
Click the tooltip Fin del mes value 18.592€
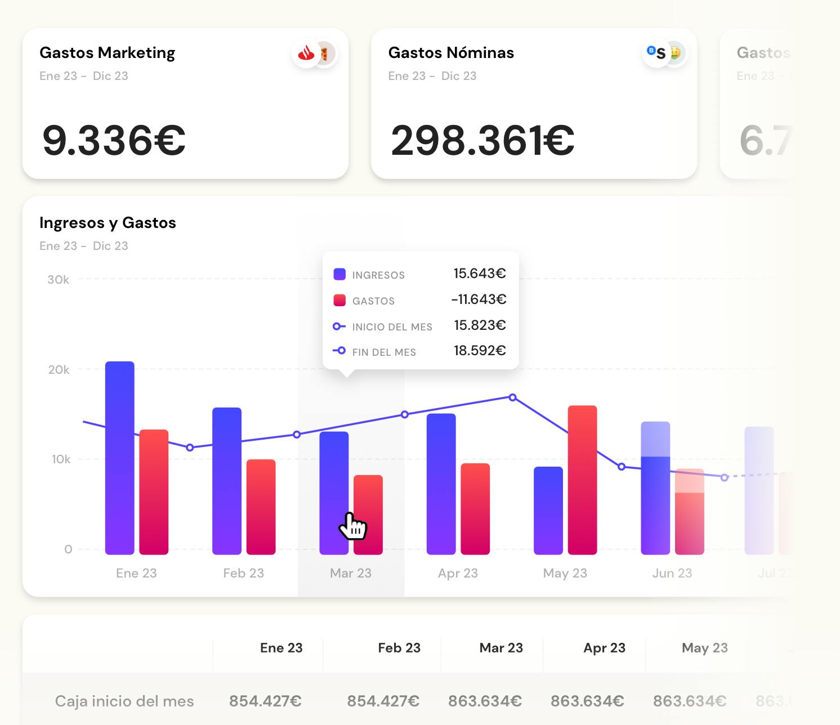480,351
